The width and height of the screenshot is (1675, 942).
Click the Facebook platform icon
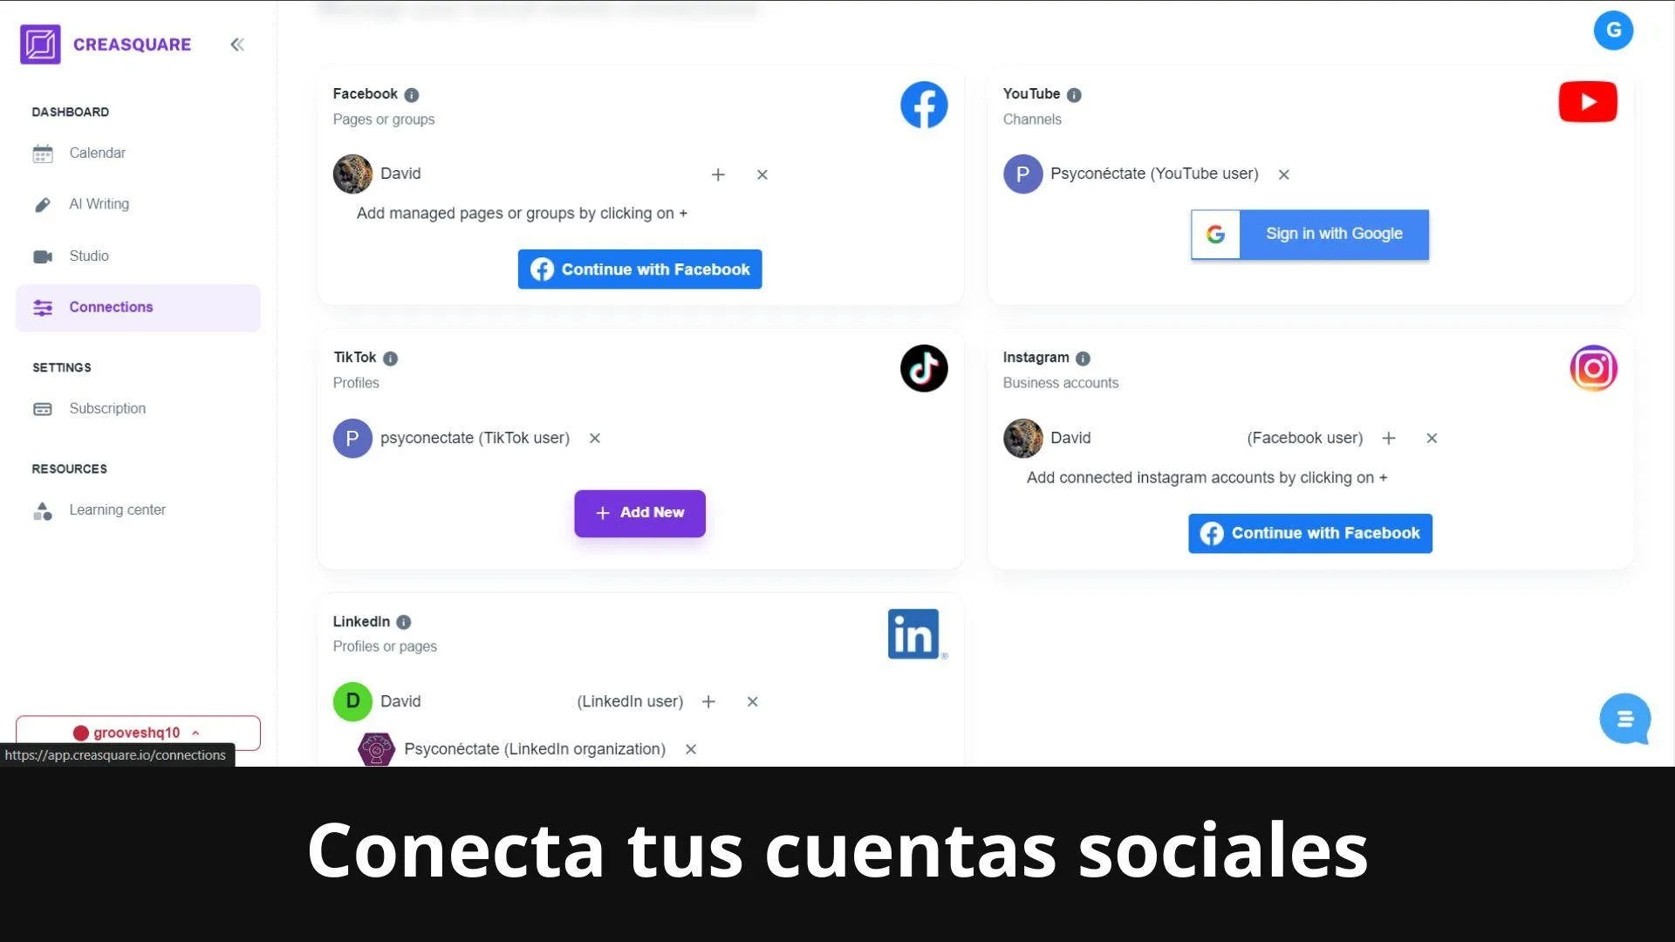(923, 105)
